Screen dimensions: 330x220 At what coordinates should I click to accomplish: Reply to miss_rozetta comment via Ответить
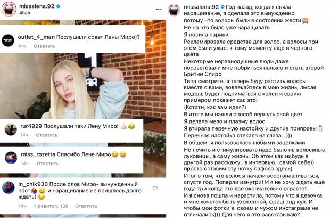(47, 164)
